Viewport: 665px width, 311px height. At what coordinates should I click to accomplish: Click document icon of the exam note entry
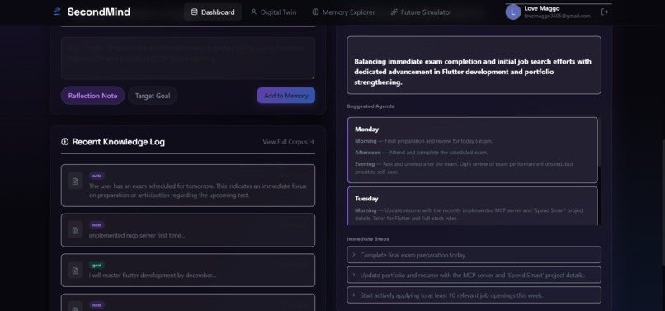(75, 181)
